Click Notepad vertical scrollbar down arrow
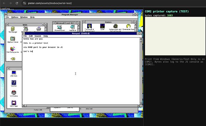 tap(141, 104)
